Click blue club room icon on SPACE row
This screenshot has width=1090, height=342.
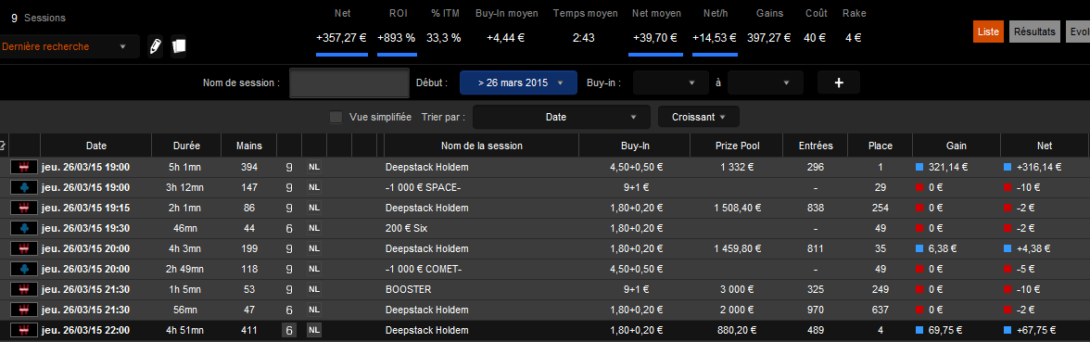click(x=23, y=187)
